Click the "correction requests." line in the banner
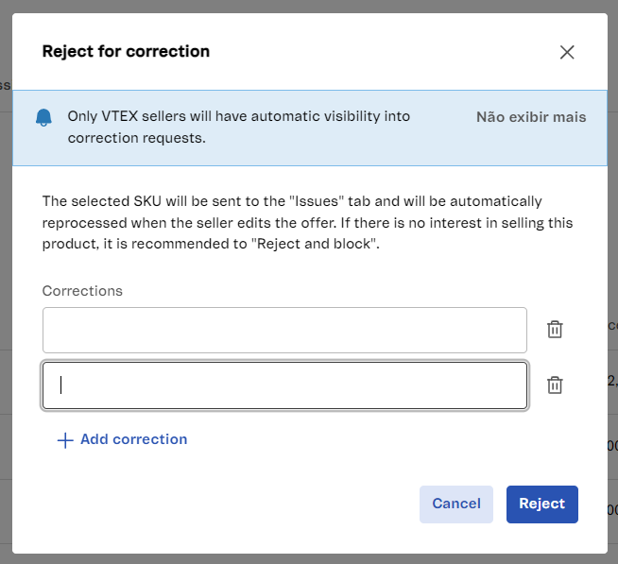Viewport: 618px width, 564px height. (136, 138)
